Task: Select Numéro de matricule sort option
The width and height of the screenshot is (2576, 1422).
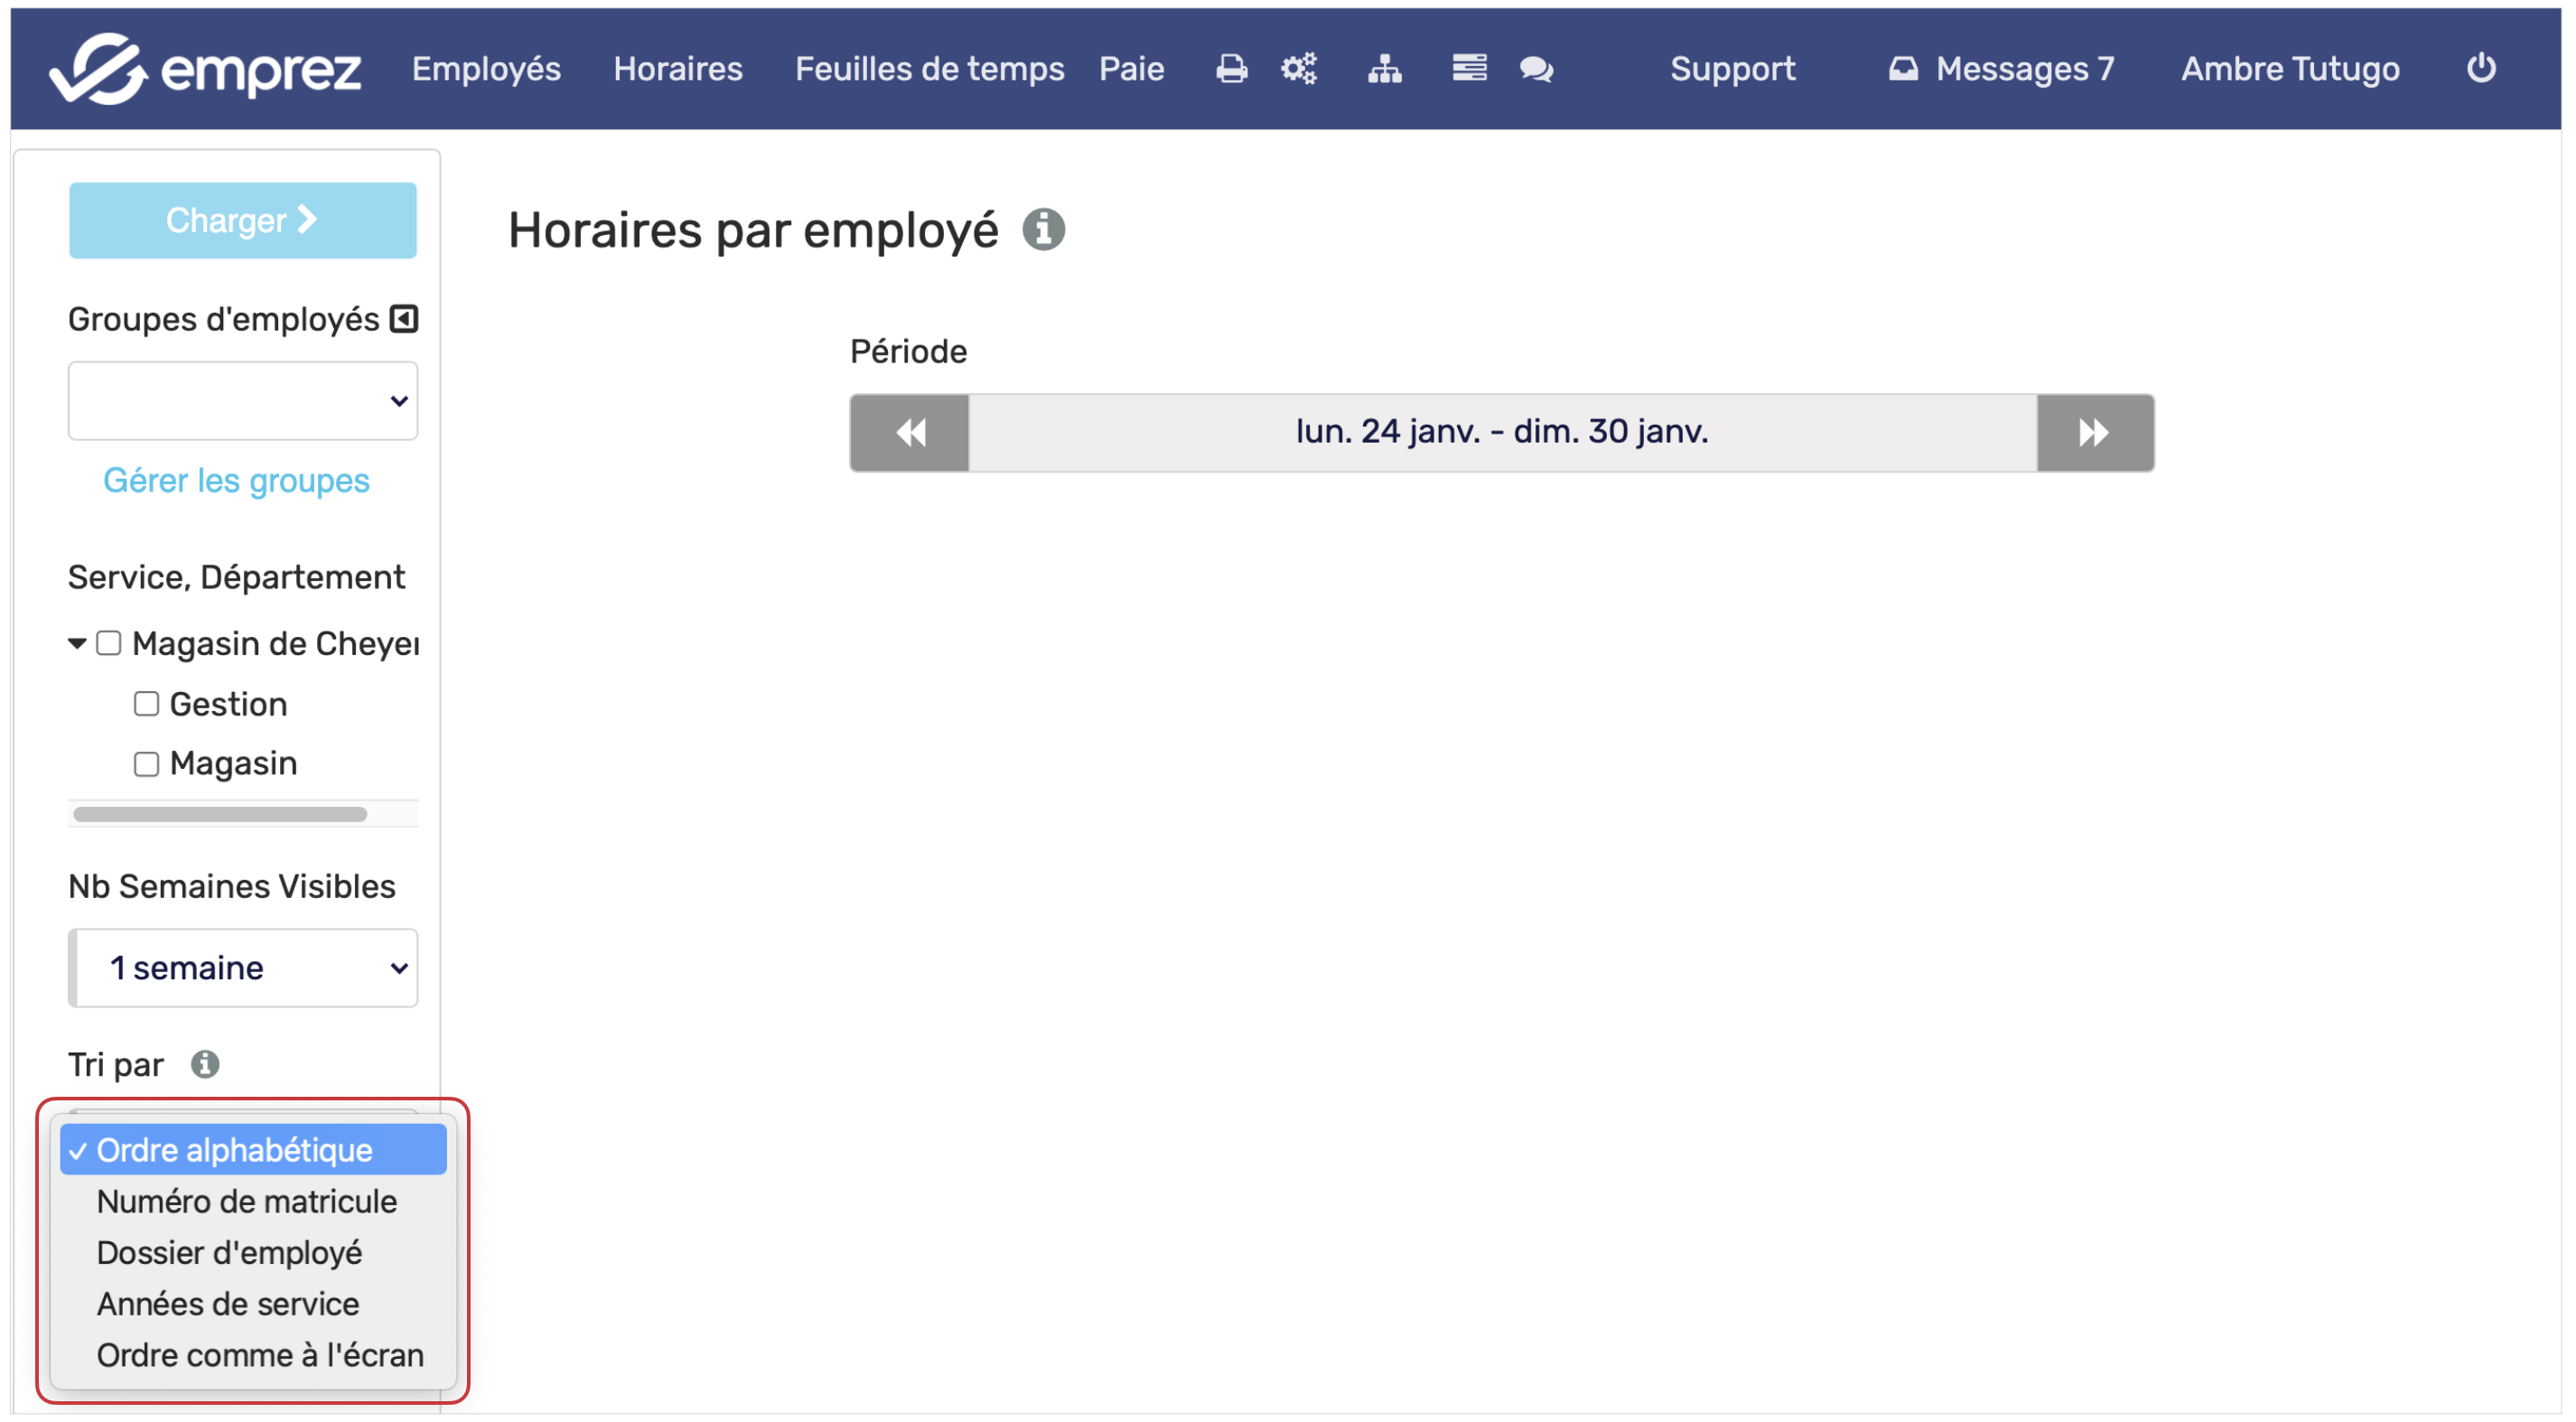Action: (246, 1201)
